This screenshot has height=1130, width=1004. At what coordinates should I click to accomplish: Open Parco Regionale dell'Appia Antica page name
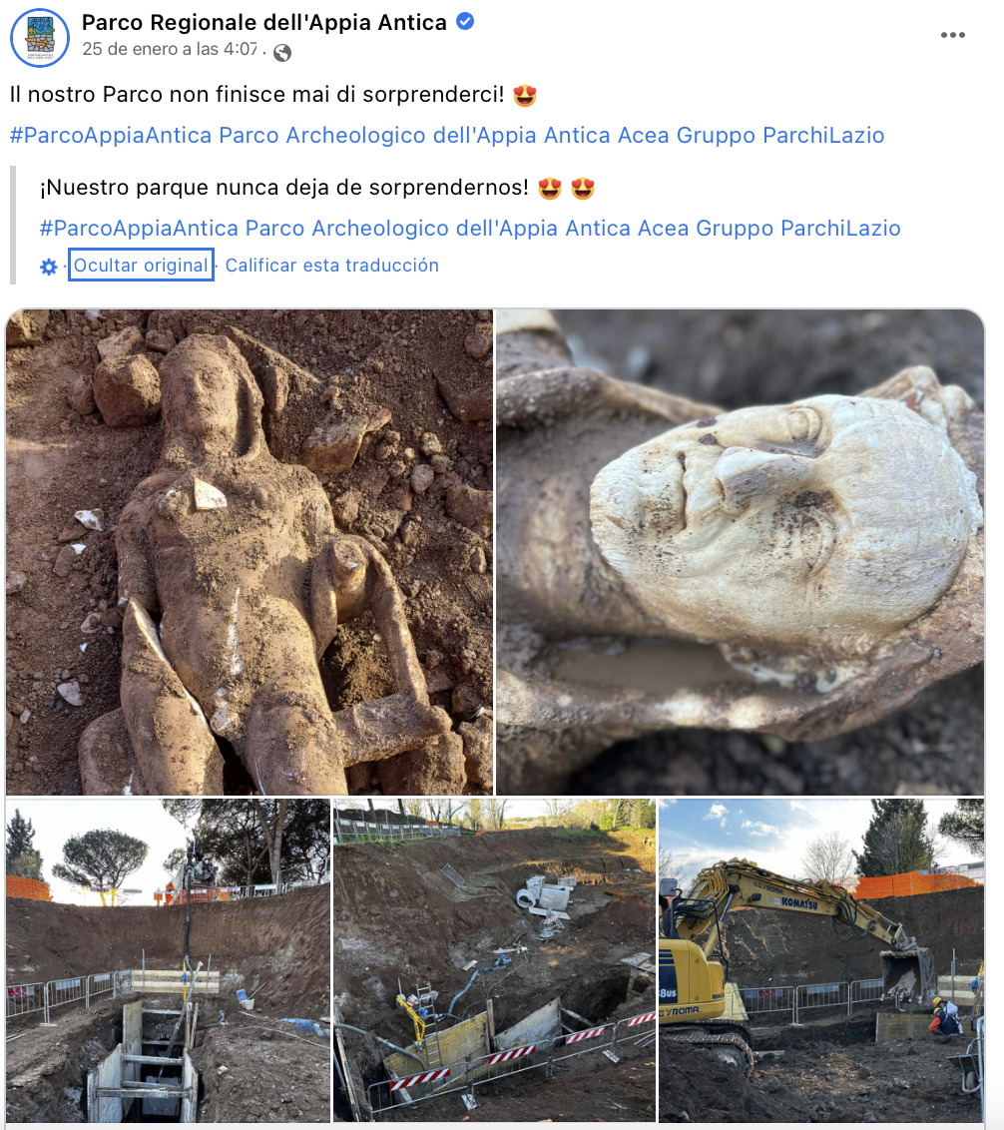(263, 22)
